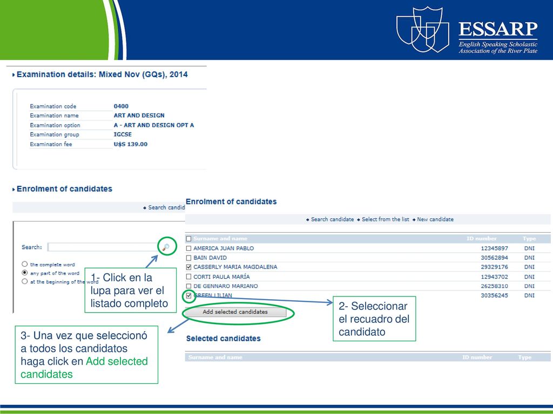553x414 pixels.
Task: Click ID number 12345897
Action: (x=495, y=248)
